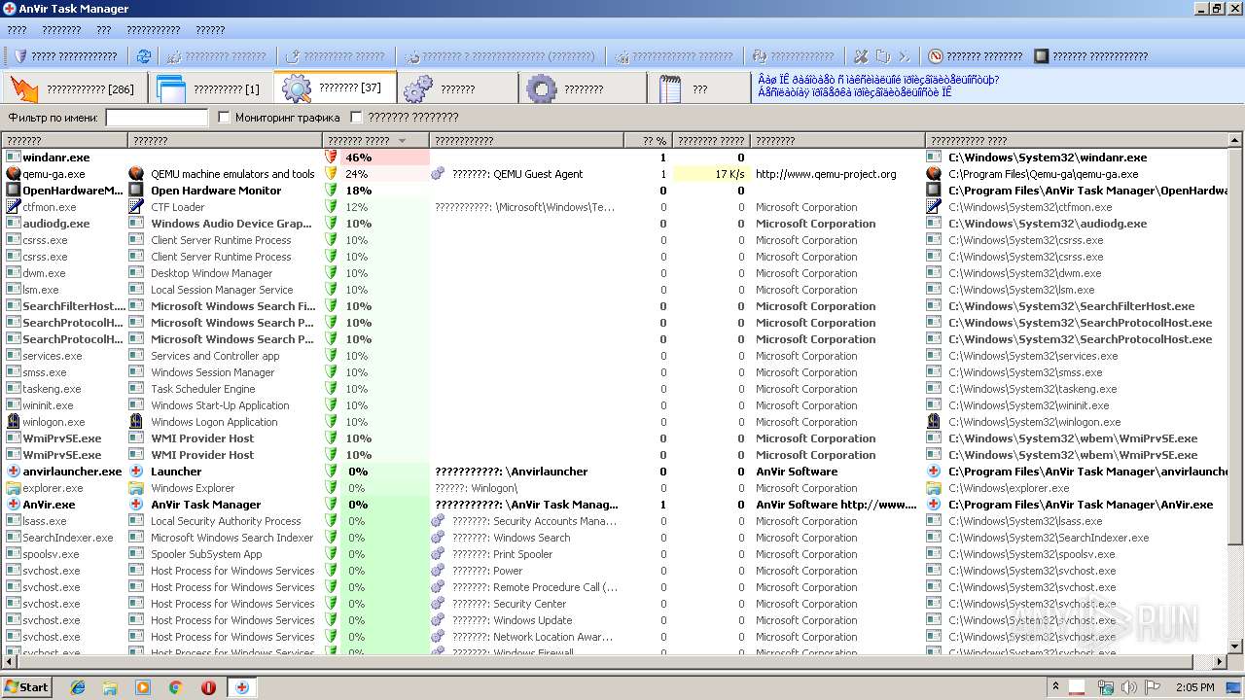Click the blue hyperlink text beside tabs
The width and height of the screenshot is (1245, 700).
pyautogui.click(x=878, y=87)
